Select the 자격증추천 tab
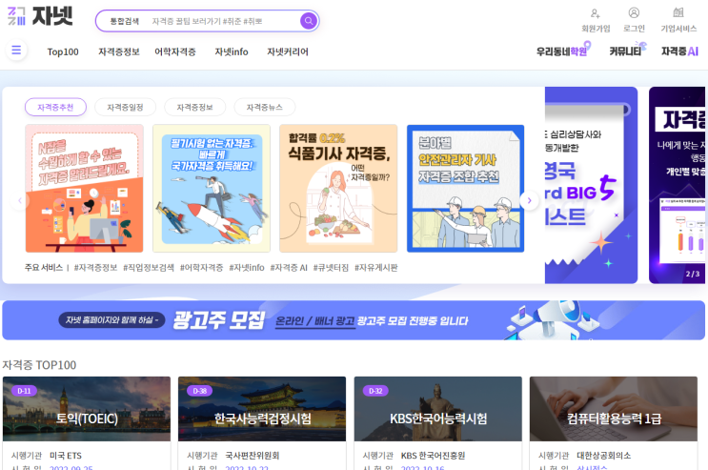 pyautogui.click(x=55, y=107)
